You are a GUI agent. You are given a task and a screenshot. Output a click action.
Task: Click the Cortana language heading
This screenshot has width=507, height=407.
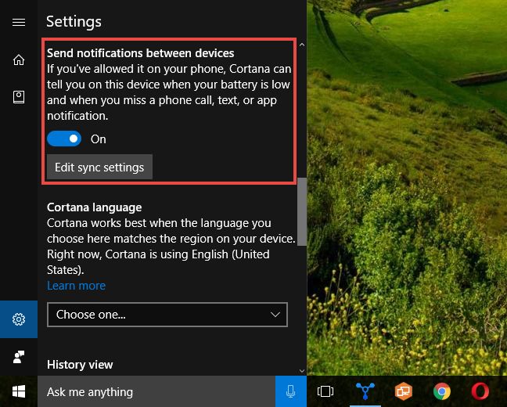(95, 207)
